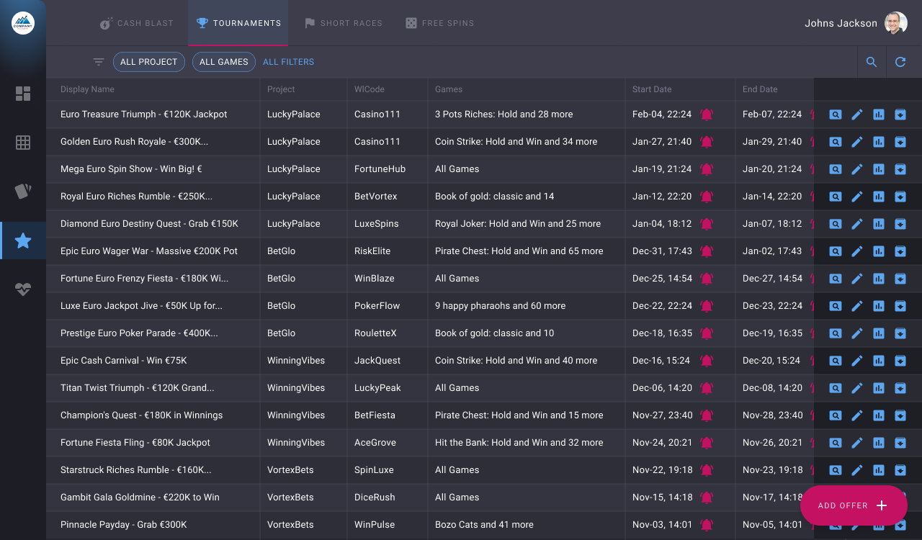Toggle the start date alarm bell for Epic Cash Carnival

click(x=707, y=361)
